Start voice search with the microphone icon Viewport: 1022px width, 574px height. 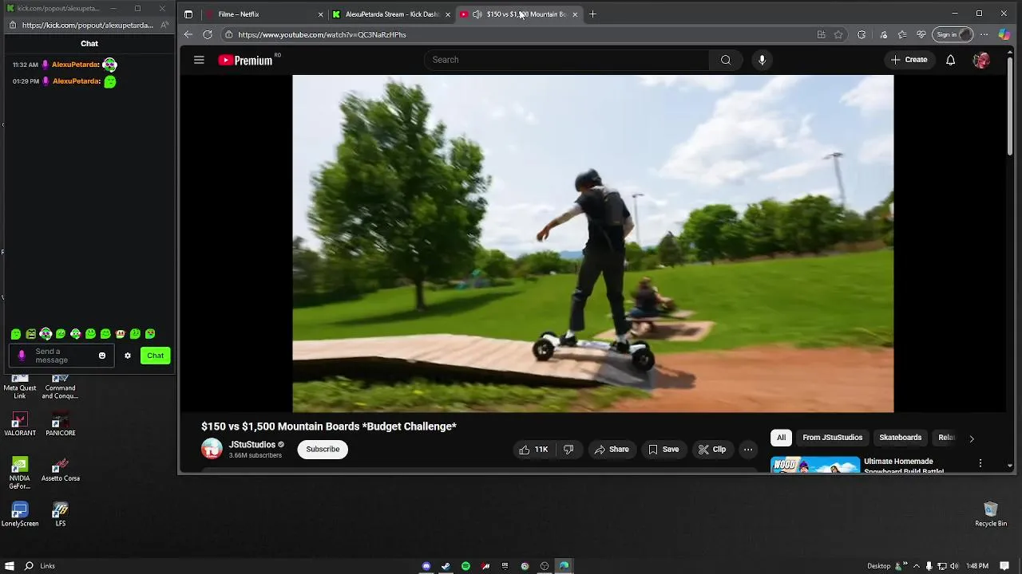pos(763,60)
